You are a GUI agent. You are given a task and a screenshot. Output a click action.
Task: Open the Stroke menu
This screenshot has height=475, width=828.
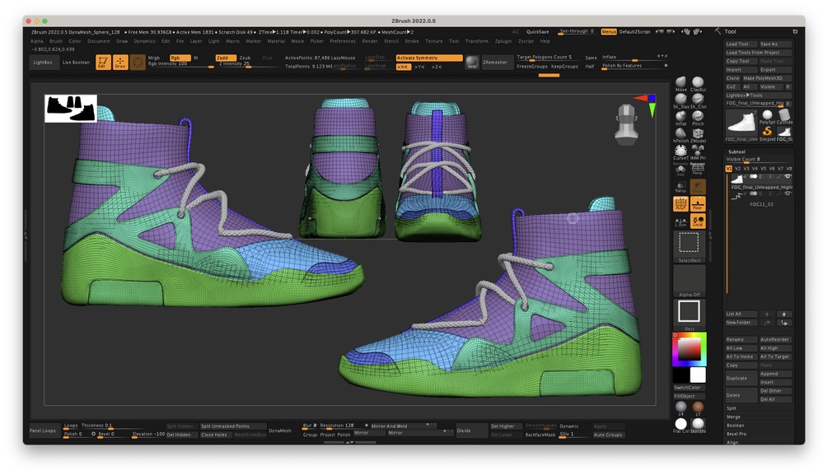412,41
